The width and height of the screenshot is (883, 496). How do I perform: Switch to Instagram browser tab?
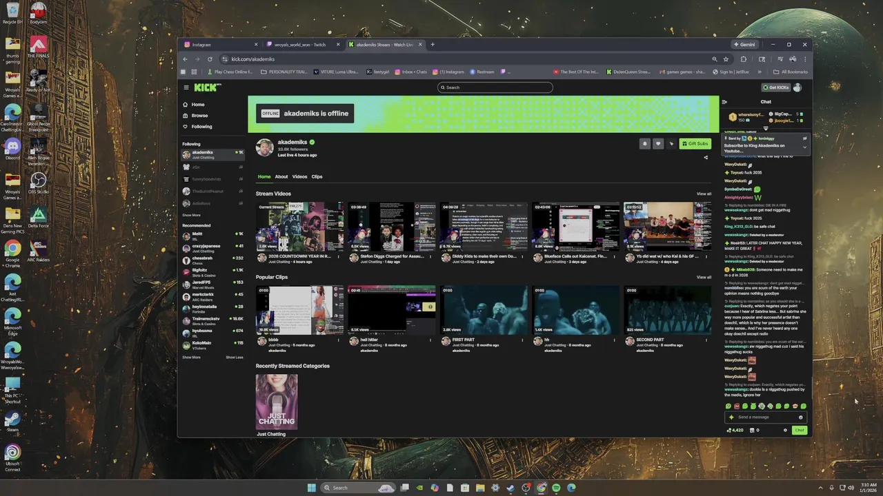[x=221, y=45]
